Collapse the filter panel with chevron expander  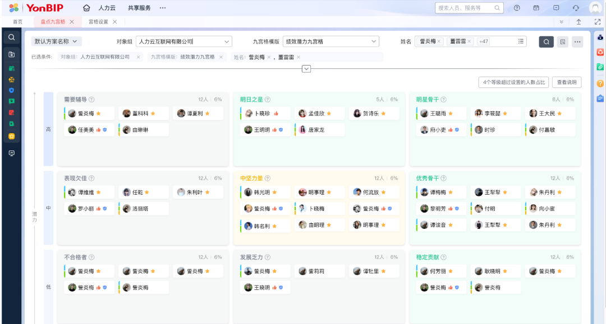click(x=306, y=69)
